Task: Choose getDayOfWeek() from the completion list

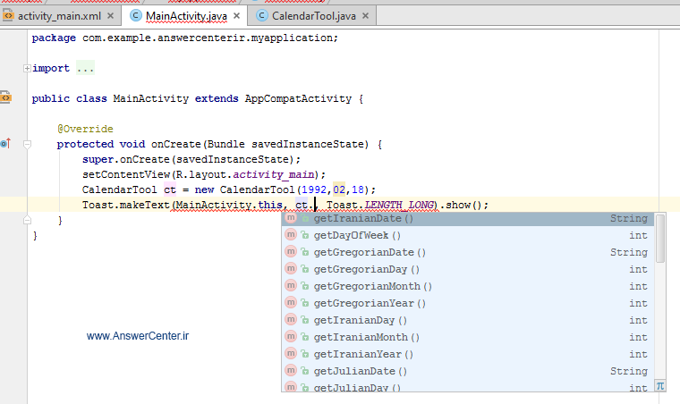Action: 467,235
